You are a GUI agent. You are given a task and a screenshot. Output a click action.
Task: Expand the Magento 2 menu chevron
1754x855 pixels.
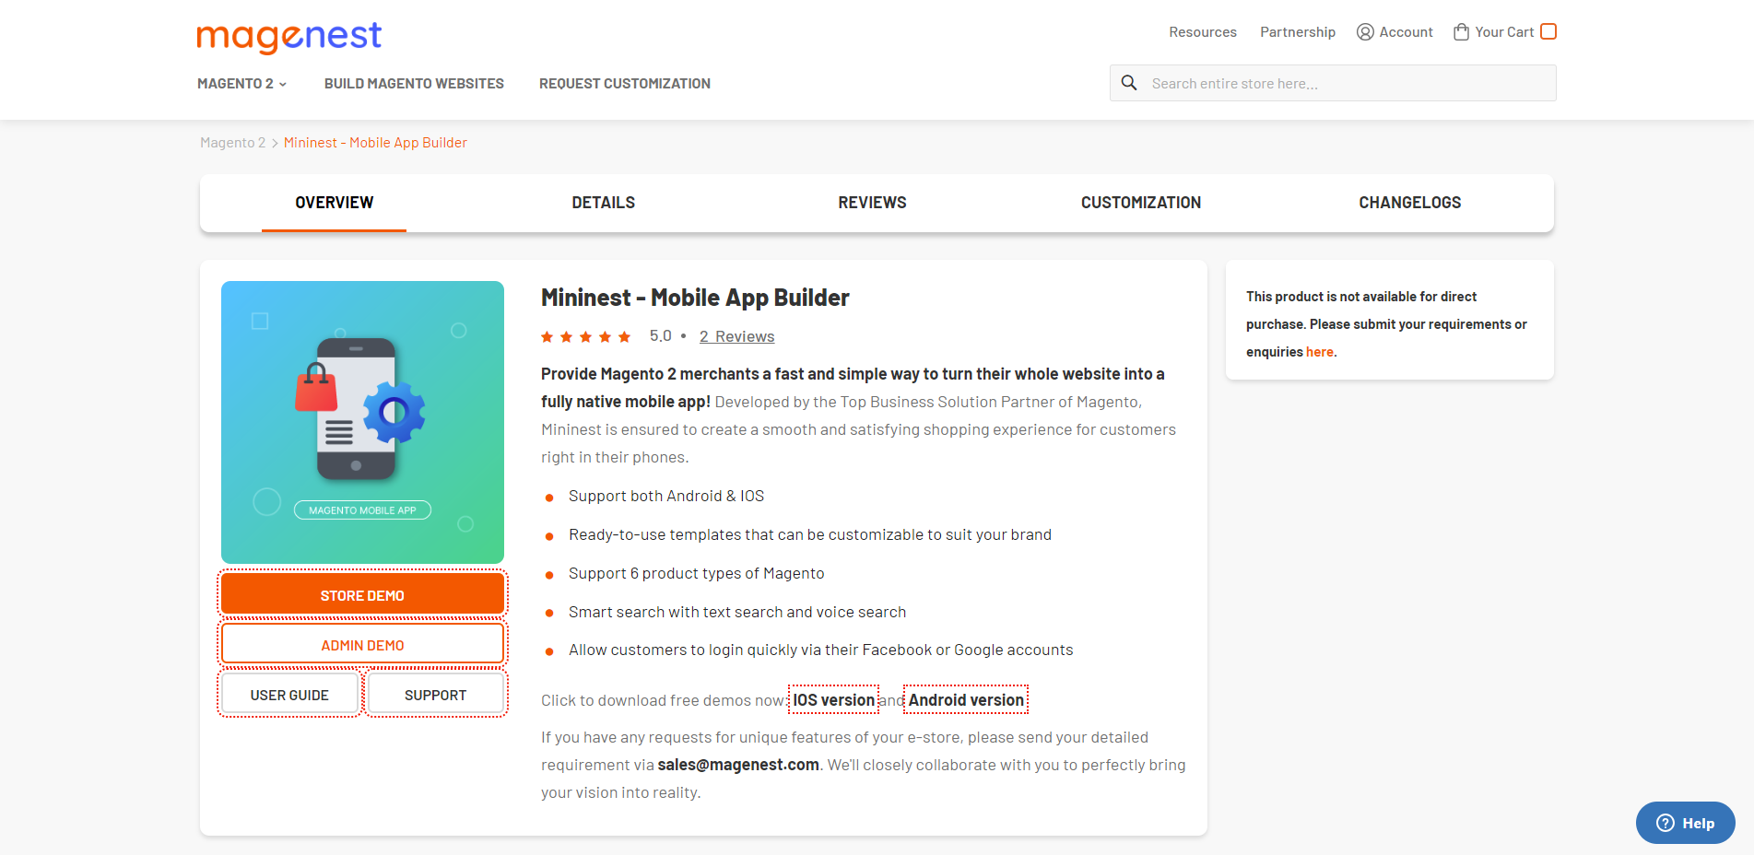283,84
